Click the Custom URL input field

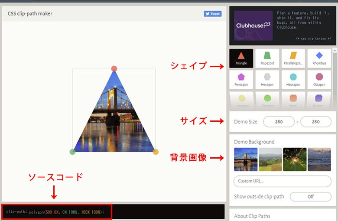283,181
